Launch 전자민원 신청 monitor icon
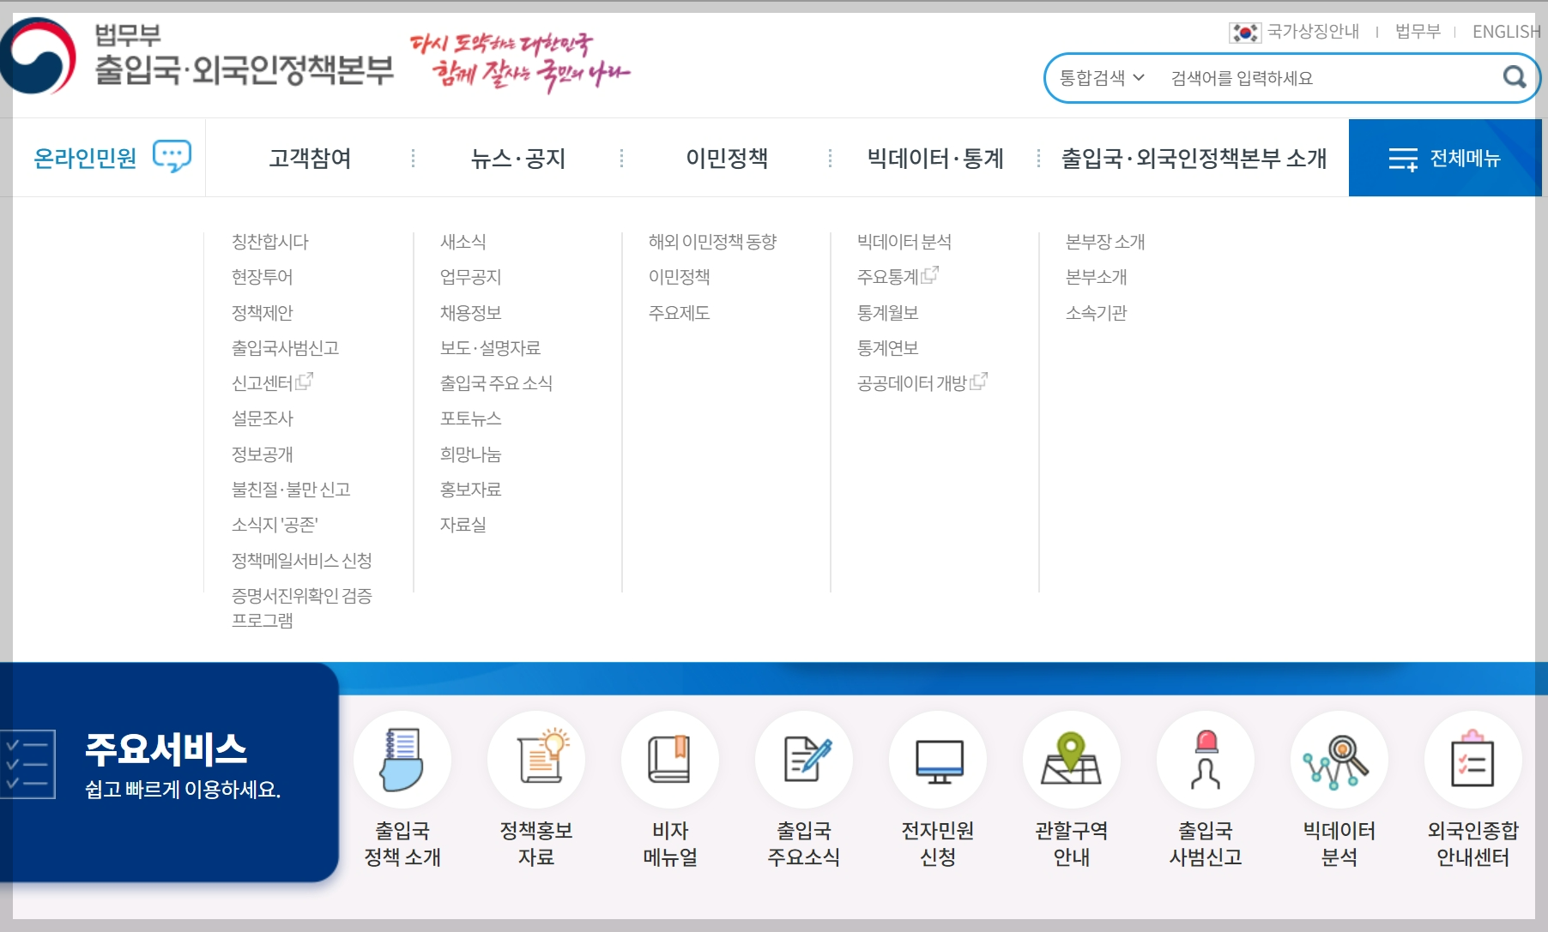Screen dimensions: 1548x932 tap(938, 760)
